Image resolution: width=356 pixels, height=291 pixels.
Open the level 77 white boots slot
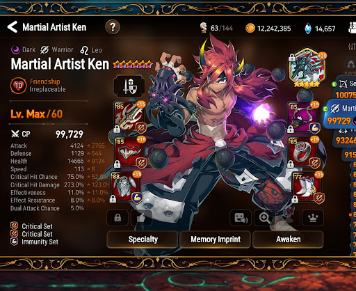point(308,187)
